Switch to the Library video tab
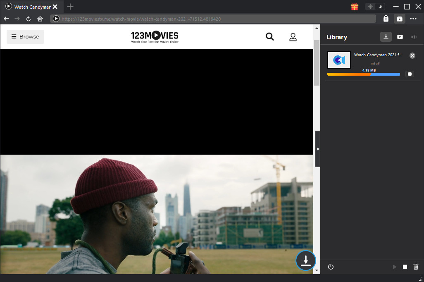424x282 pixels. pyautogui.click(x=400, y=37)
